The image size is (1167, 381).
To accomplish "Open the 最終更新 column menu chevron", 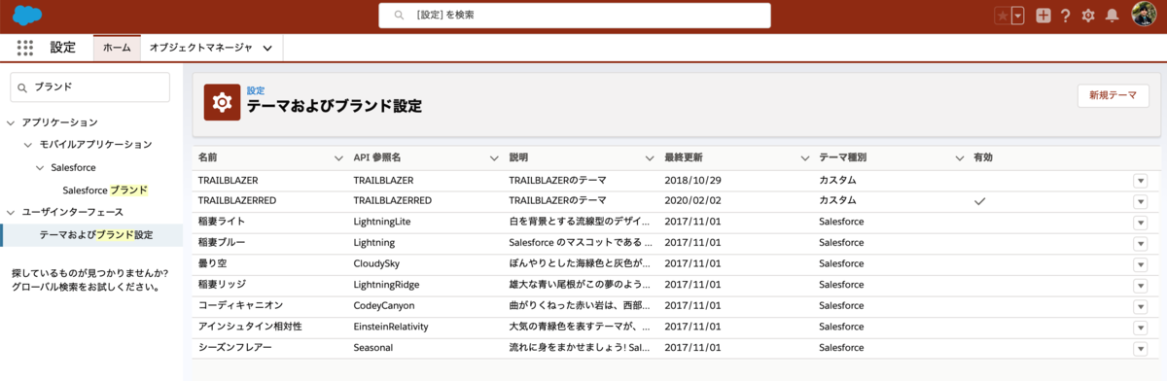I will (805, 157).
